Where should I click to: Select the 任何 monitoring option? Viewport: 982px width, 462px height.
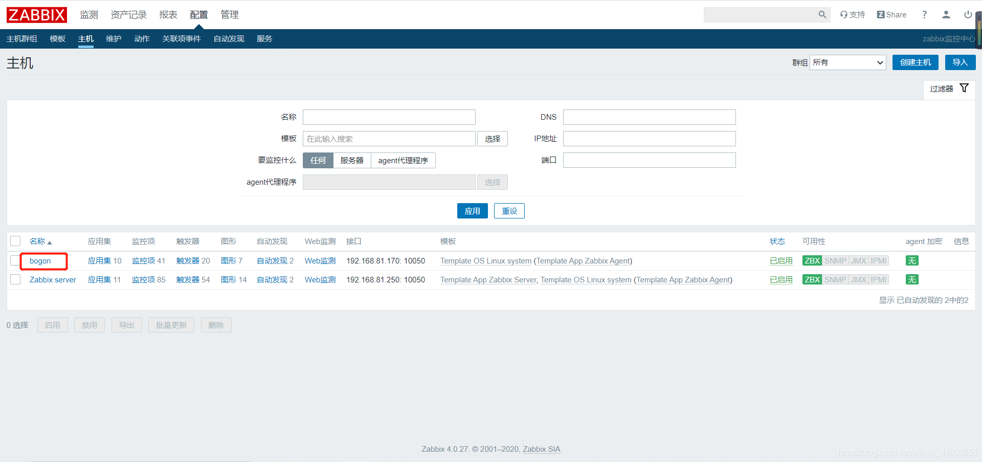pyautogui.click(x=318, y=160)
